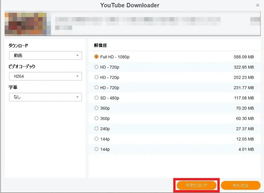Screen dimensions: 264x193
Task: Click the 588.09 MB file size text
Action: [244, 57]
